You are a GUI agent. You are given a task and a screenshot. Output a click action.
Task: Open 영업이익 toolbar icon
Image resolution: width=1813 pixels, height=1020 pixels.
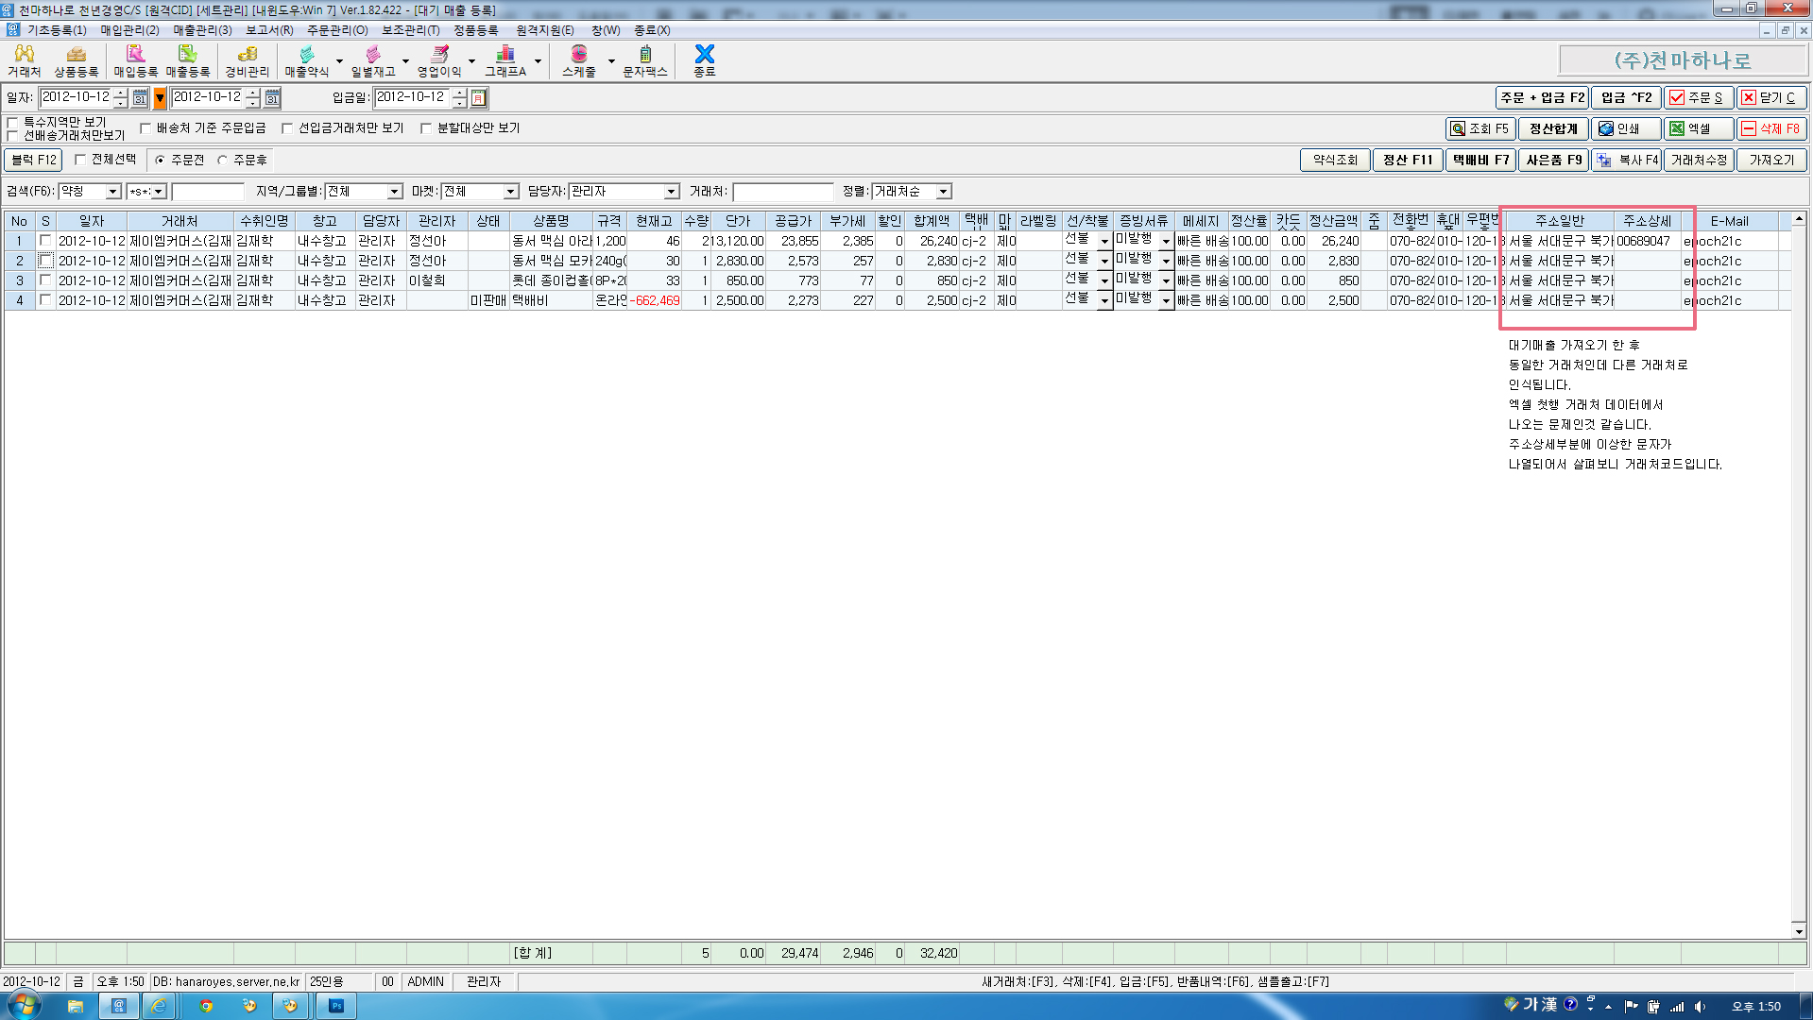tap(439, 60)
